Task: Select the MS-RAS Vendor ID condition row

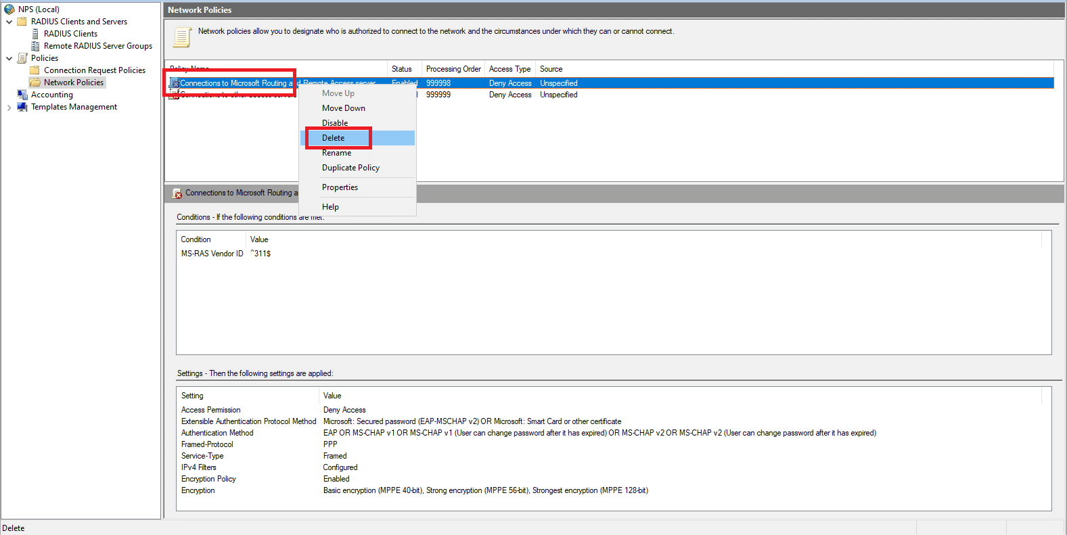Action: 212,254
